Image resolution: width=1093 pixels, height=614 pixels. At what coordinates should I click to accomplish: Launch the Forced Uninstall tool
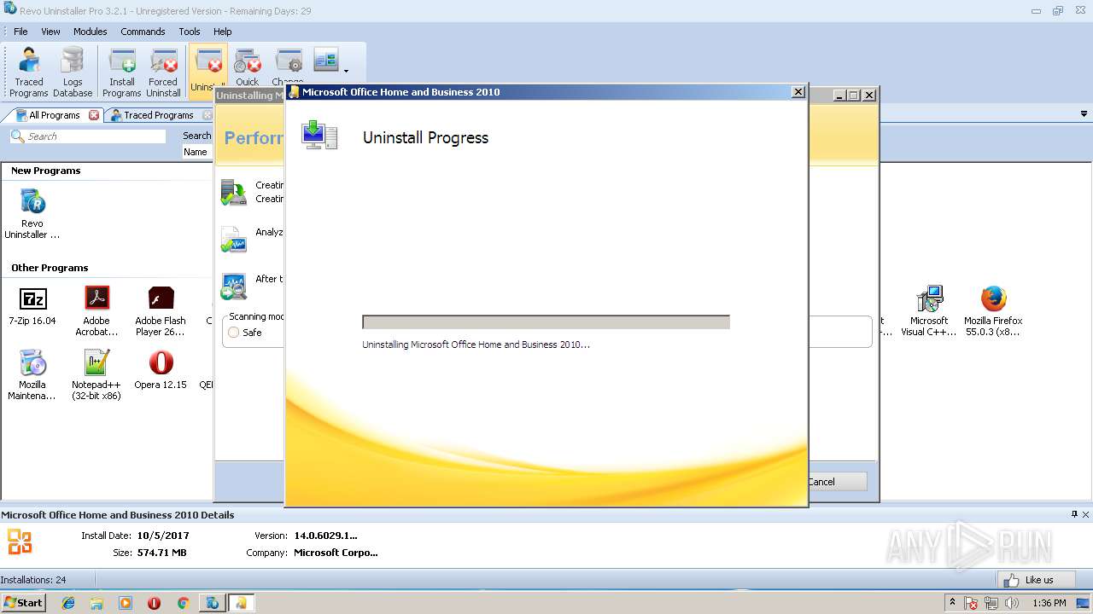pyautogui.click(x=163, y=72)
